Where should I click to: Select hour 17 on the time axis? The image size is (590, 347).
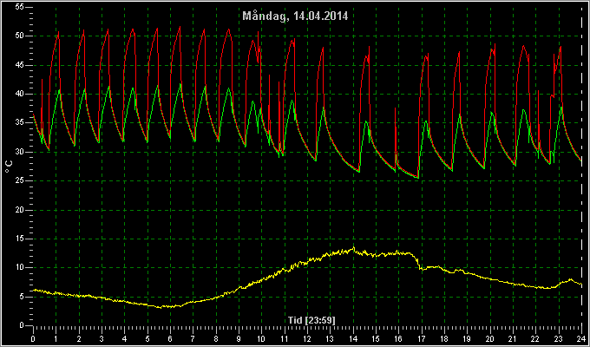point(422,338)
